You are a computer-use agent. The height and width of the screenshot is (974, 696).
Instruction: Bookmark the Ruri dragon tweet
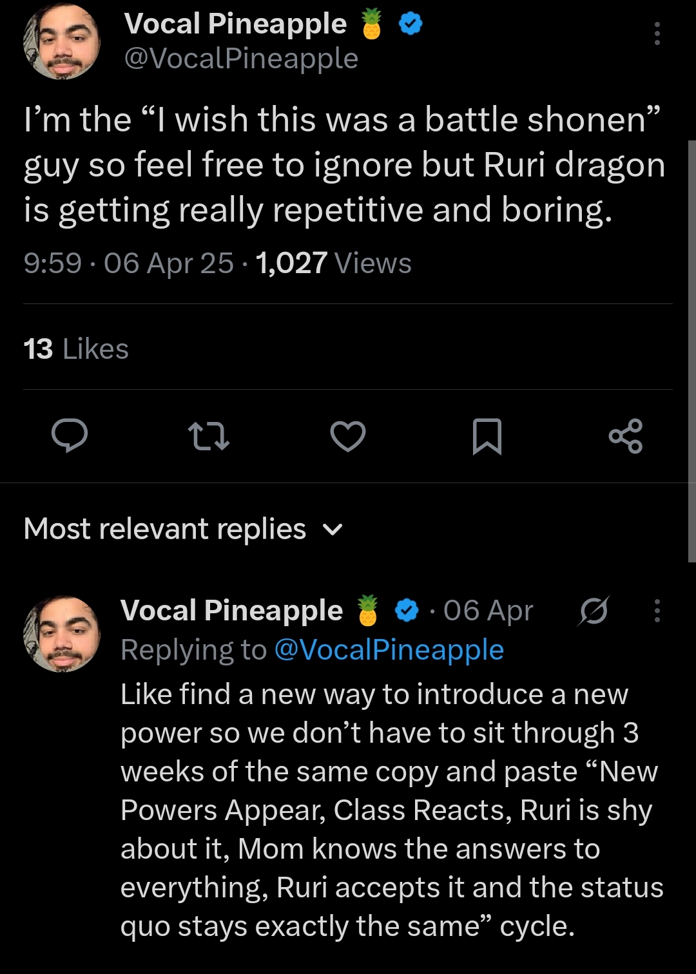[x=487, y=436]
